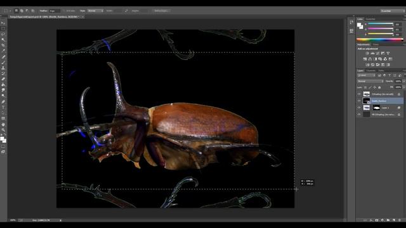Choose Subtract from selection in options bar
The image size is (406, 228).
(27, 11)
